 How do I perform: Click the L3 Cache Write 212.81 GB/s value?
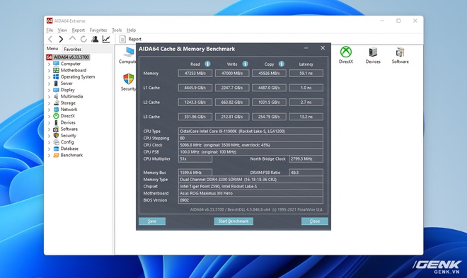click(x=232, y=117)
